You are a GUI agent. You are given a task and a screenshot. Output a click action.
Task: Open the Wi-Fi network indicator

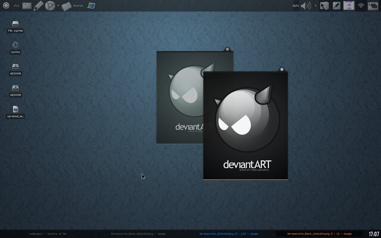(361, 6)
